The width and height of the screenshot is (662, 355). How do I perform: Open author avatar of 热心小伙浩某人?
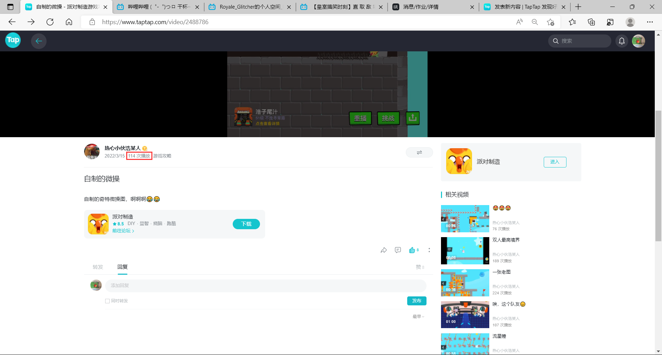coord(92,151)
